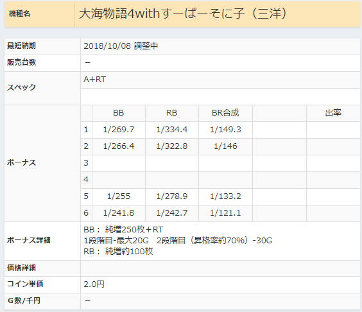Click the スペック row label

pos(21,87)
